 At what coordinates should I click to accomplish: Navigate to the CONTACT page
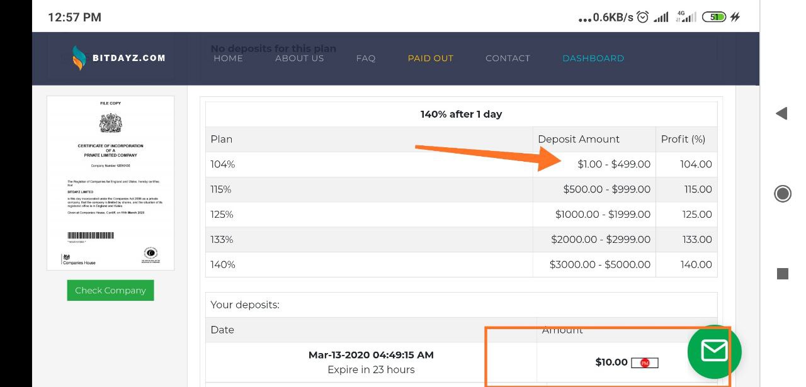pos(508,58)
